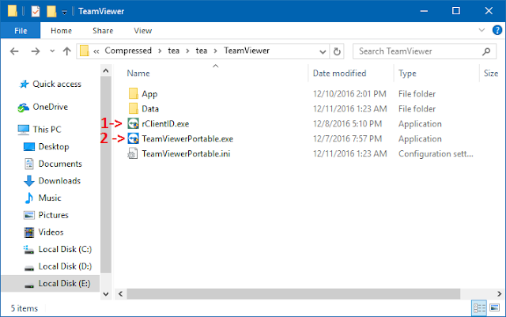This screenshot has height=317, width=506.
Task: Click the TeamViewer breadcrumb segment
Action: pyautogui.click(x=247, y=51)
